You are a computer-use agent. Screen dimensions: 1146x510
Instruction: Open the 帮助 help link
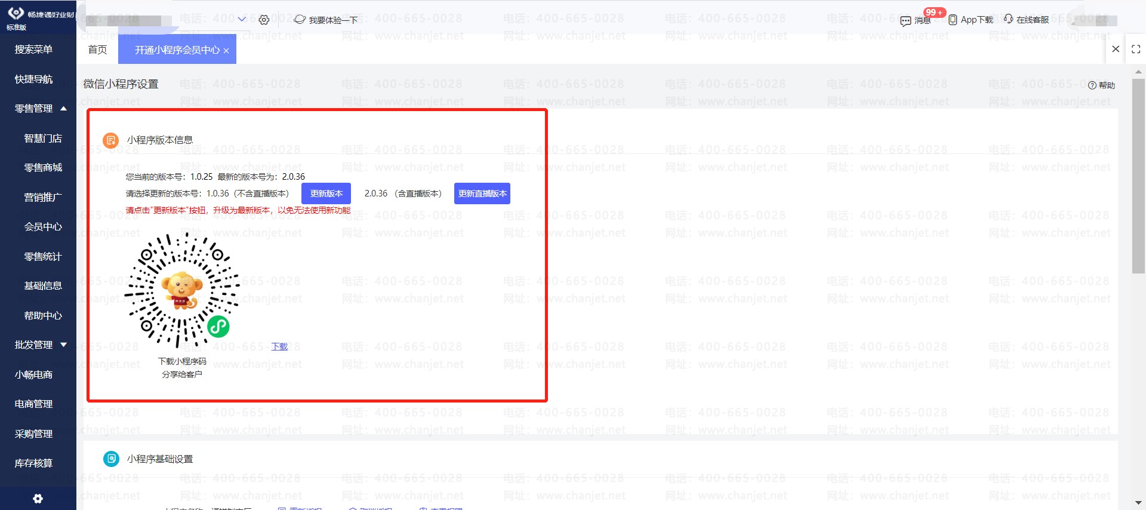[x=1102, y=85]
